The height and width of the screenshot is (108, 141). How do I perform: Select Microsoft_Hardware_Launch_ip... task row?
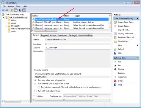[70, 25]
